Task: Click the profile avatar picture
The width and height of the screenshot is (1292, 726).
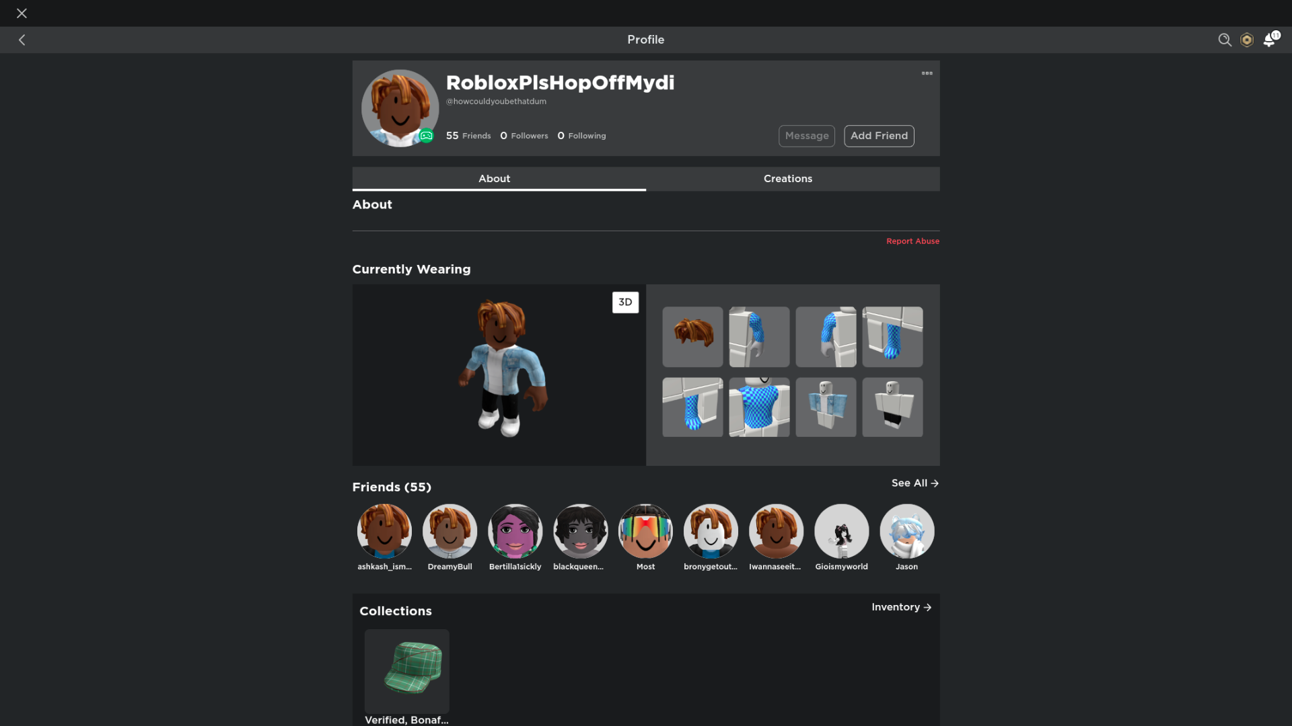Action: 400,108
